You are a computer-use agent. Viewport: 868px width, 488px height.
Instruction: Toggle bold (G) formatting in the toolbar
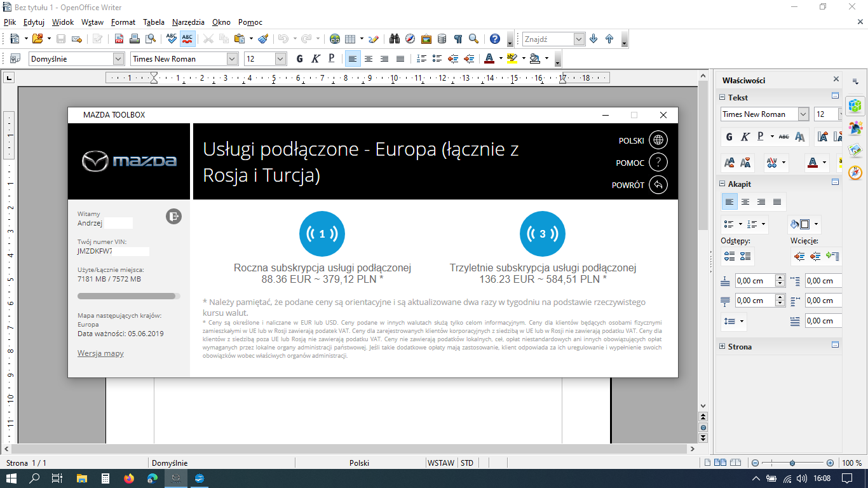coord(300,59)
